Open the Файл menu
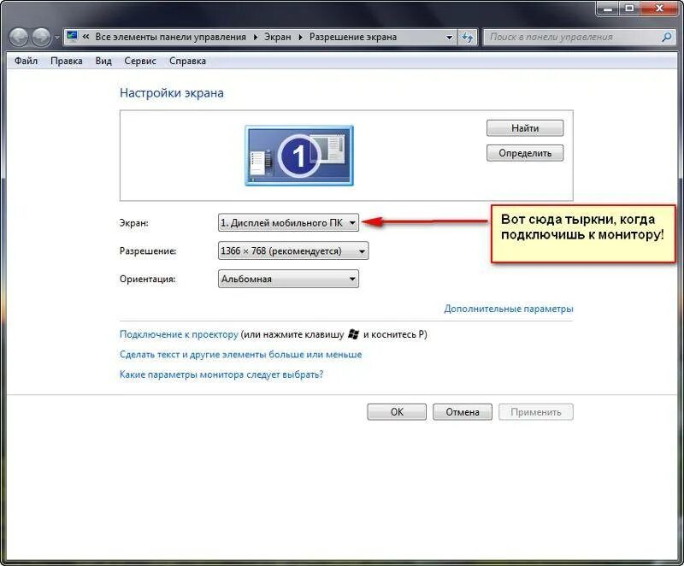 click(x=27, y=61)
